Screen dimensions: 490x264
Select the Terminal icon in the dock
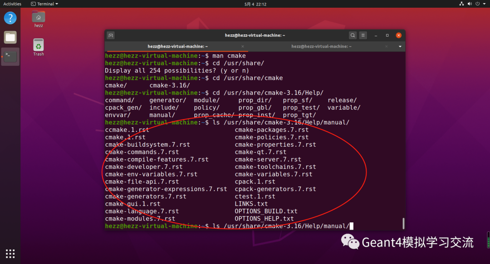[x=10, y=57]
